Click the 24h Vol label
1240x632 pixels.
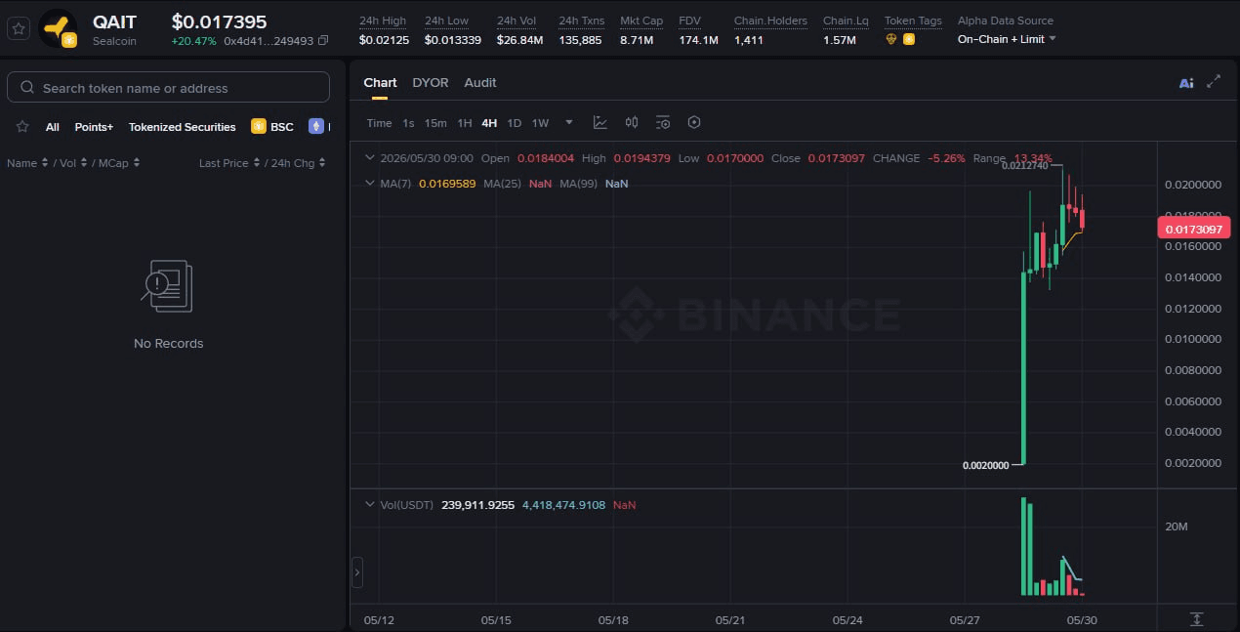517,21
